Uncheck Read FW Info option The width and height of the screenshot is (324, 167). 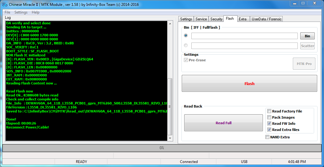[269, 124]
